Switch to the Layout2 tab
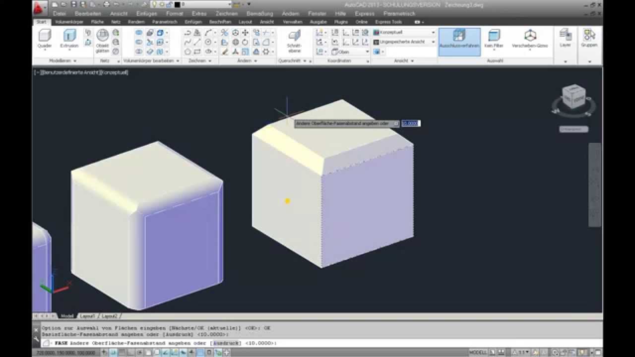The image size is (635, 357). pyautogui.click(x=110, y=316)
